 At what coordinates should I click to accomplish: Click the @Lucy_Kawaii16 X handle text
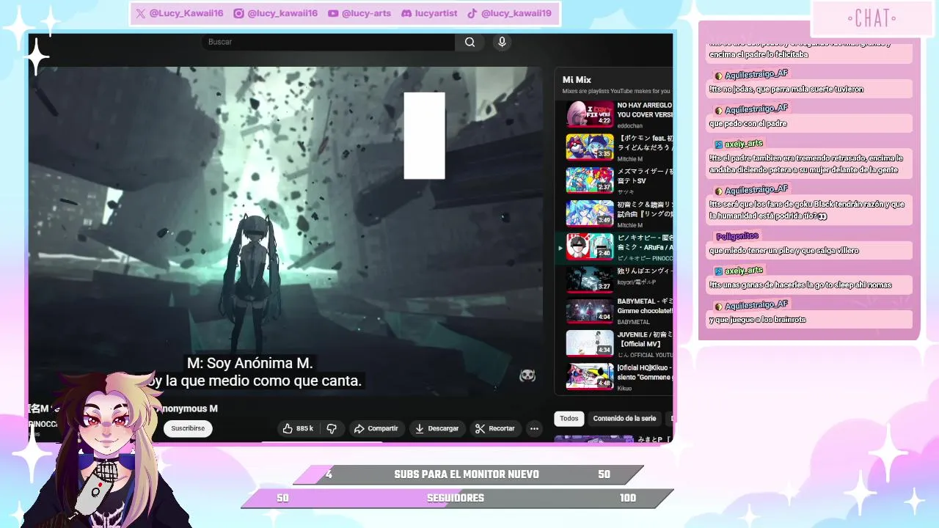[186, 13]
